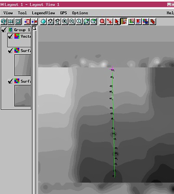Open the LegendView menu
174x194 pixels.
tap(43, 13)
